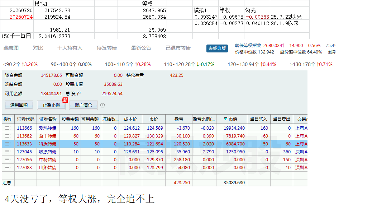Image resolution: width=377 pixels, height=209 pixels.
Task: Sort by the 可用余额 column header
Action: [x=91, y=119]
